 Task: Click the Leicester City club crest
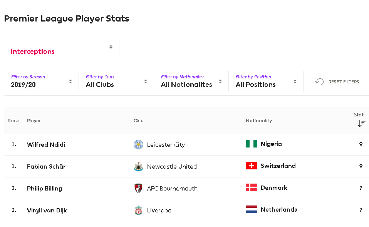coord(138,144)
